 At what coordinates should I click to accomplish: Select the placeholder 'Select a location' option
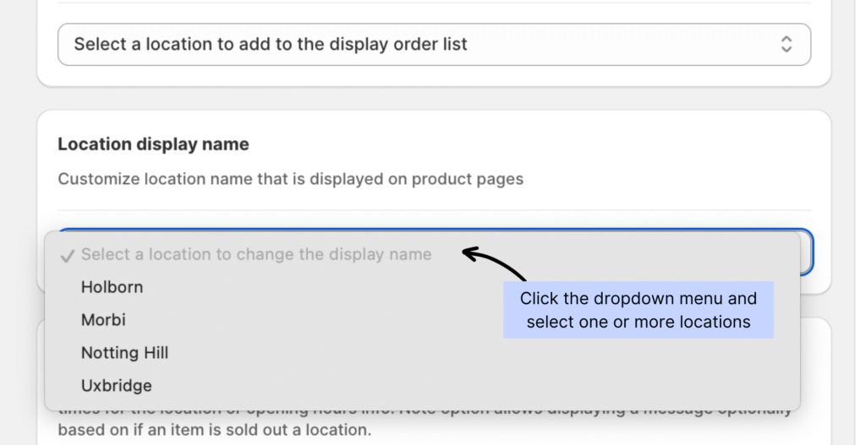point(255,255)
